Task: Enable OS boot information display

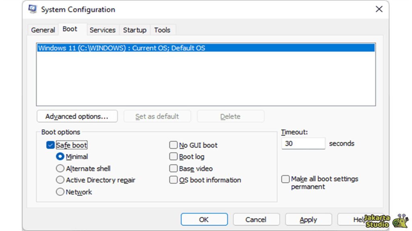Action: click(173, 180)
